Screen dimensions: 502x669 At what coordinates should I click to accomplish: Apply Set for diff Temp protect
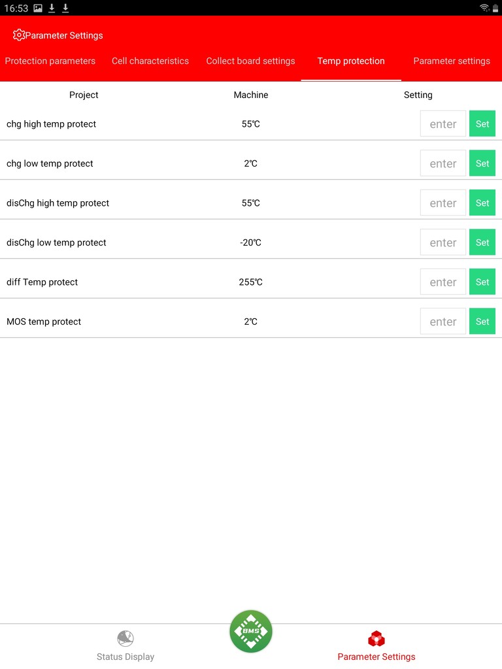[482, 282]
